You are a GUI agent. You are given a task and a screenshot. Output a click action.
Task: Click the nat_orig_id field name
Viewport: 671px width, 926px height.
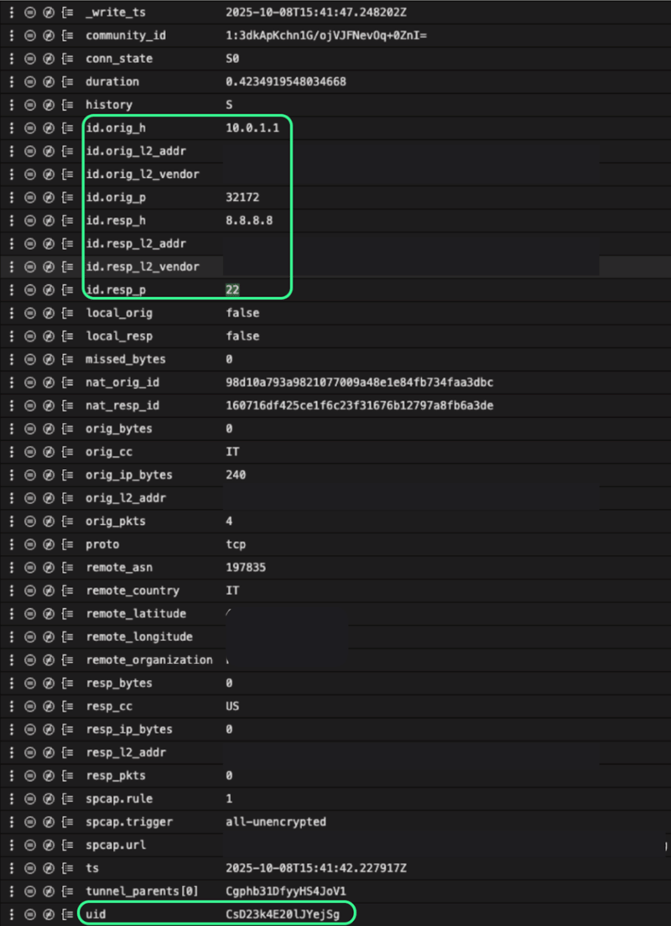pos(122,382)
